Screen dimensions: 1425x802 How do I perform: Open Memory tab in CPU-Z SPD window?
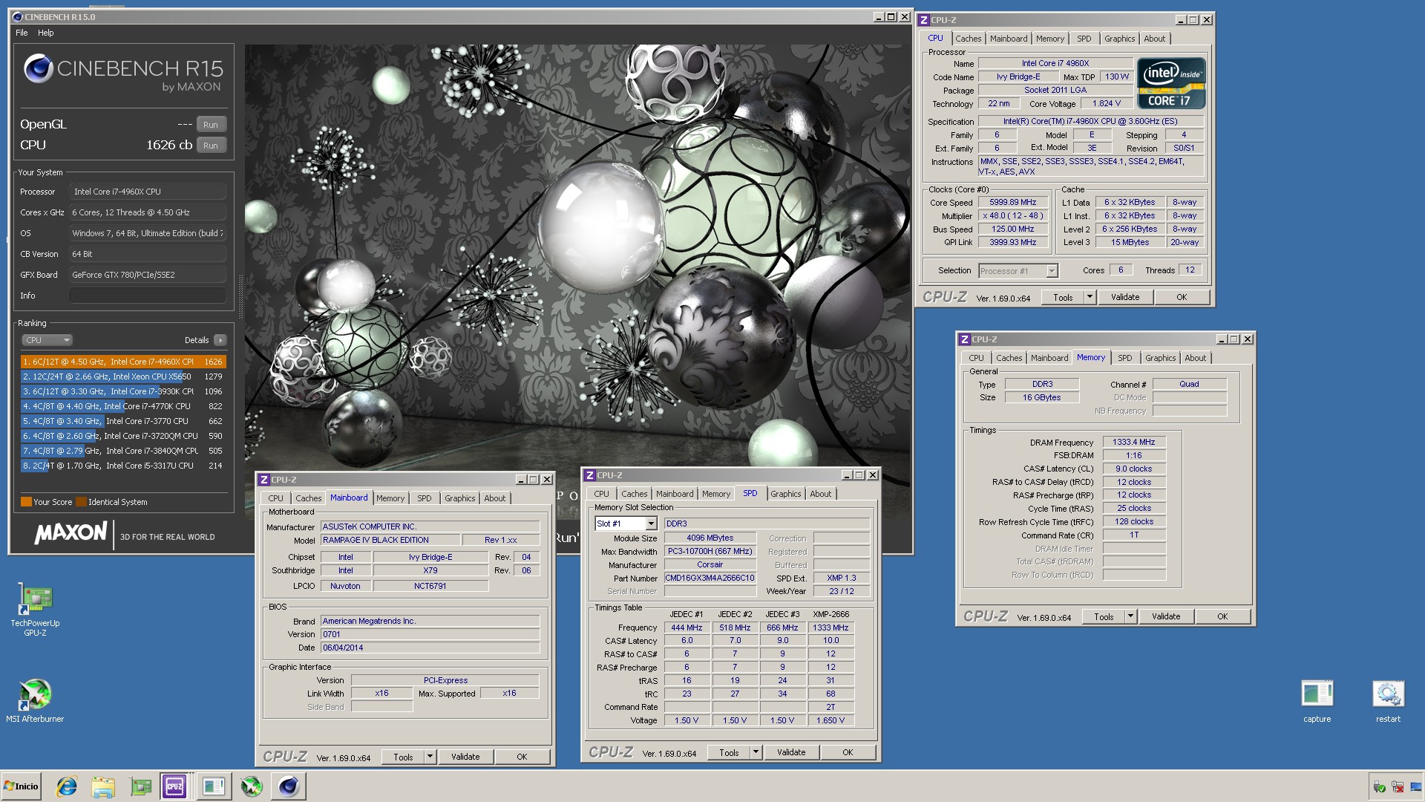[x=715, y=494]
